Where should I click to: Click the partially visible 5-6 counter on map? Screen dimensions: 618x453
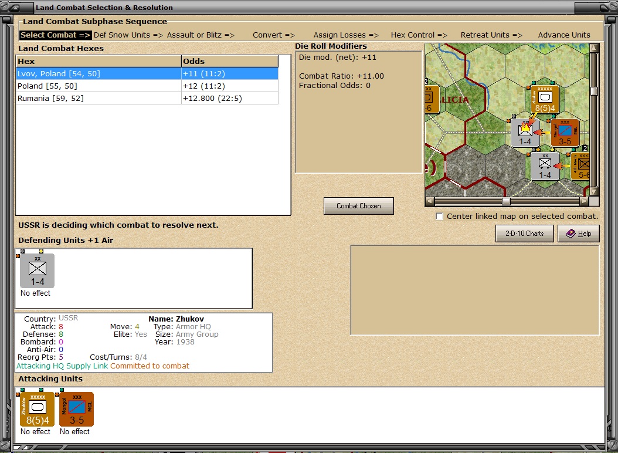[580, 166]
